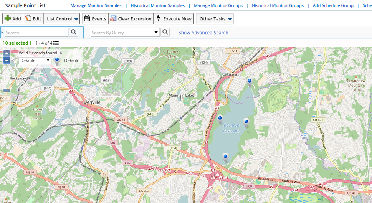Image resolution: width=372 pixels, height=203 pixels.
Task: Open the Default map style dropdown
Action: [x=35, y=61]
